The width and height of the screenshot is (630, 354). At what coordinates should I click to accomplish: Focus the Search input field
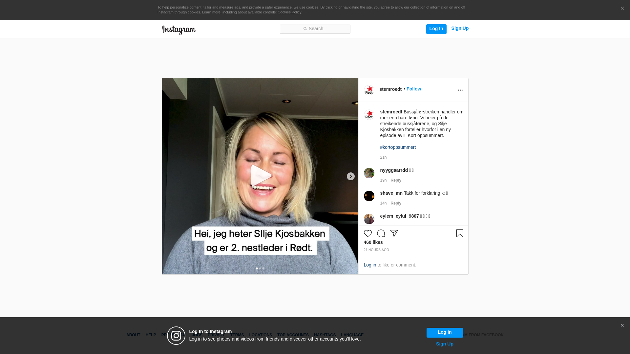(x=315, y=29)
